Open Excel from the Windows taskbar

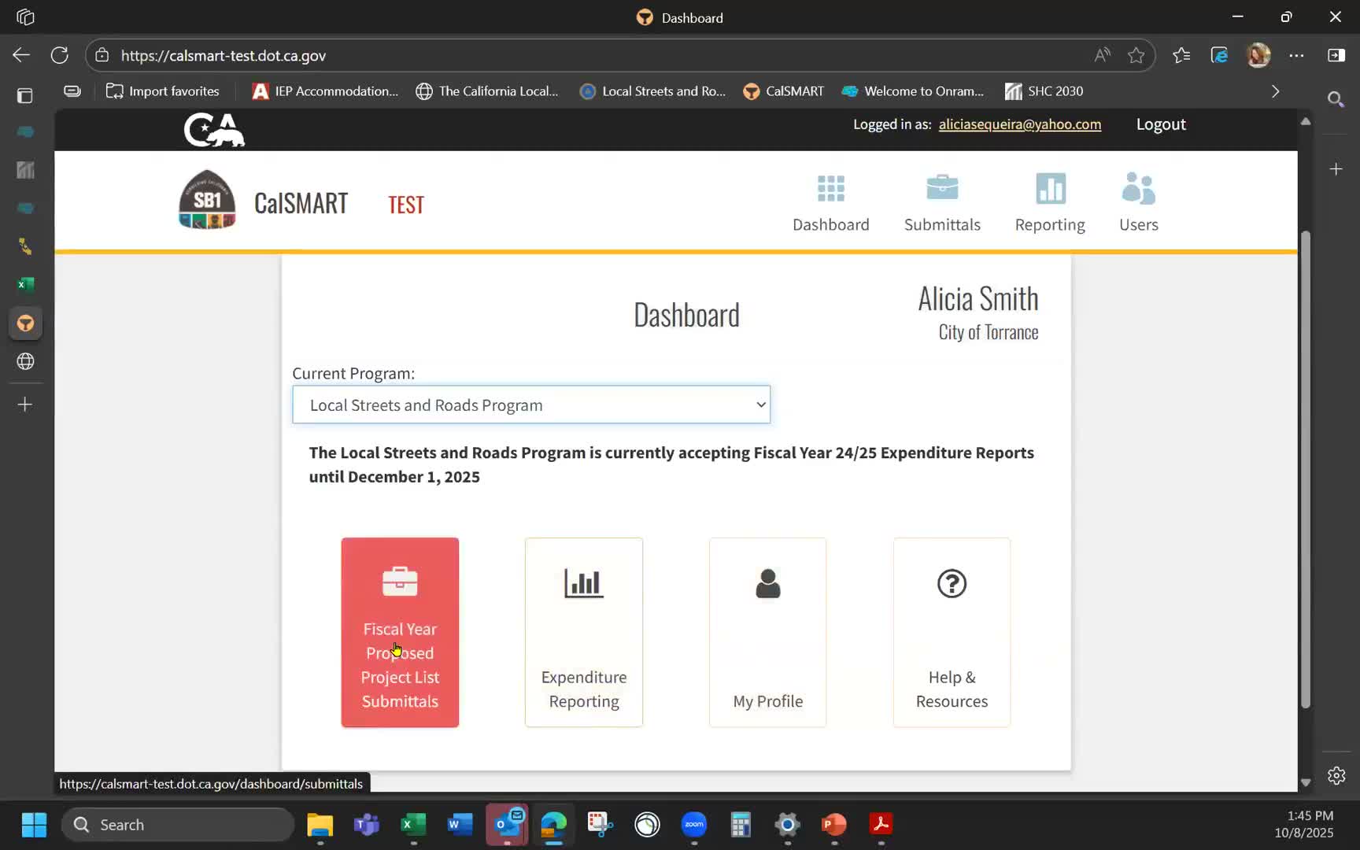(x=413, y=825)
